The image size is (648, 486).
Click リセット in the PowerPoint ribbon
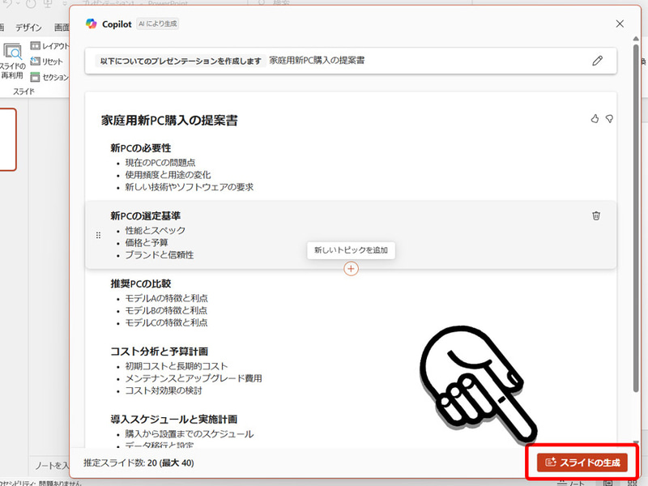point(47,62)
